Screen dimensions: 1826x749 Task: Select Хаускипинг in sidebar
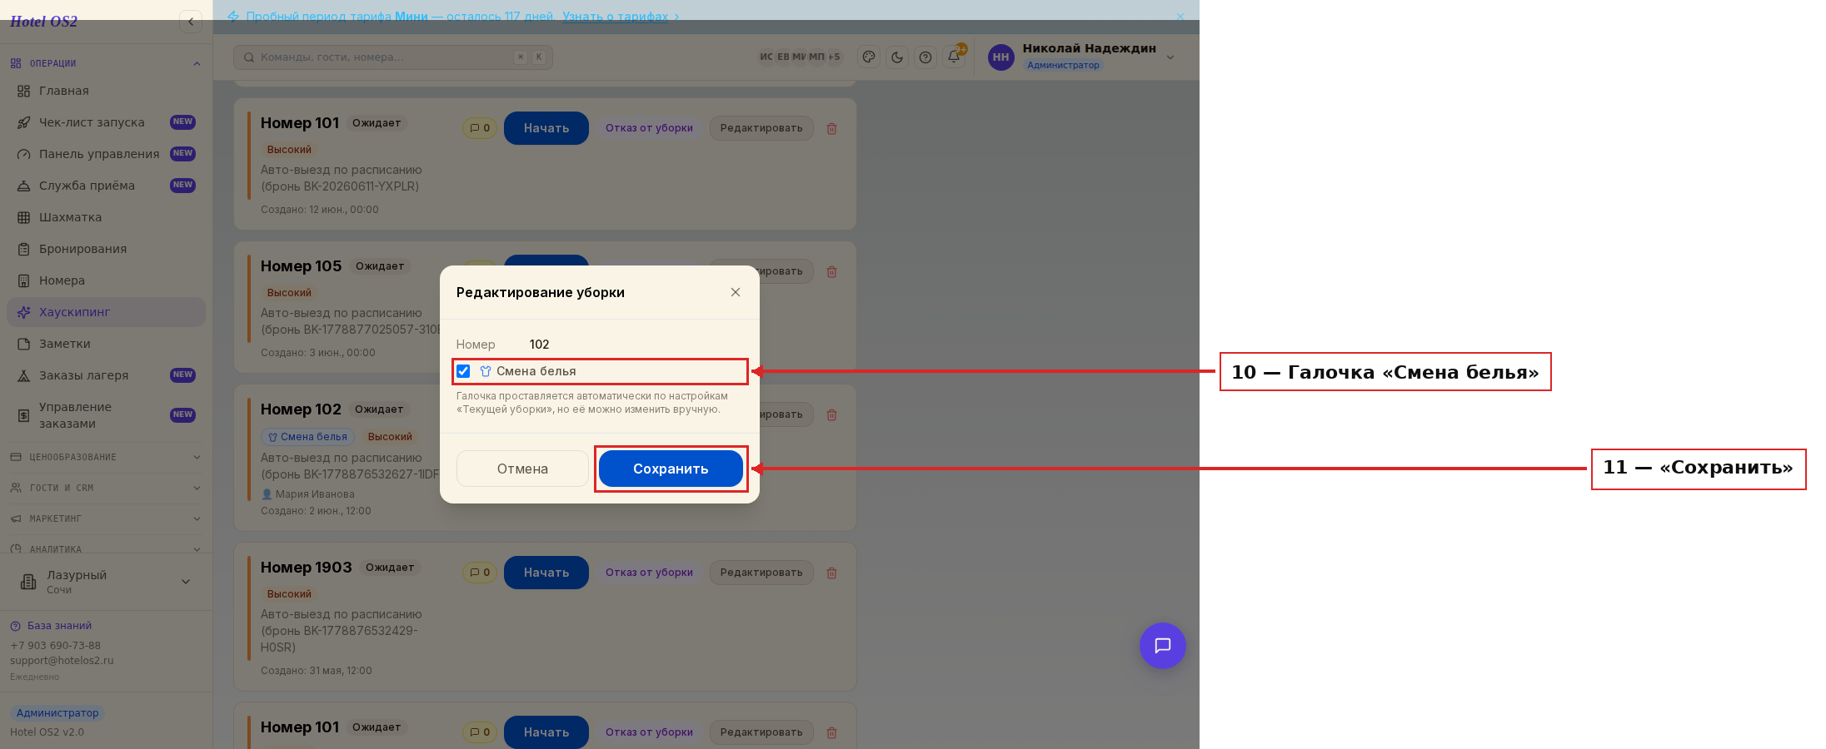106,312
